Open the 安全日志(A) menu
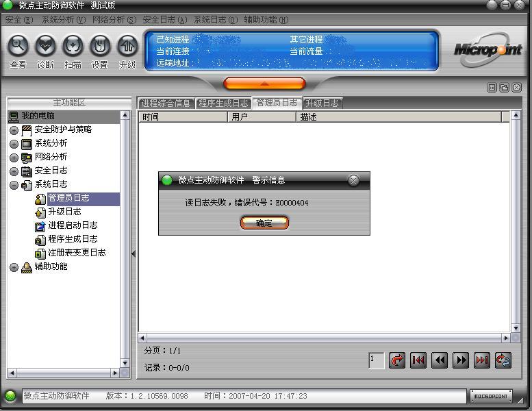Screen dimensions: 532x411 point(164,20)
